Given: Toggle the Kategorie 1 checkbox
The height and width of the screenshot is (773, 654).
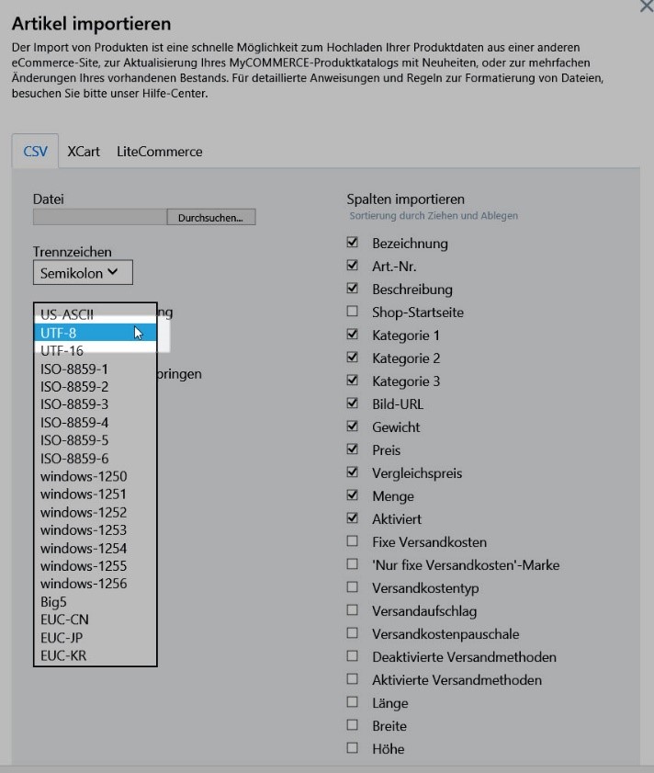Looking at the screenshot, I should (x=353, y=335).
